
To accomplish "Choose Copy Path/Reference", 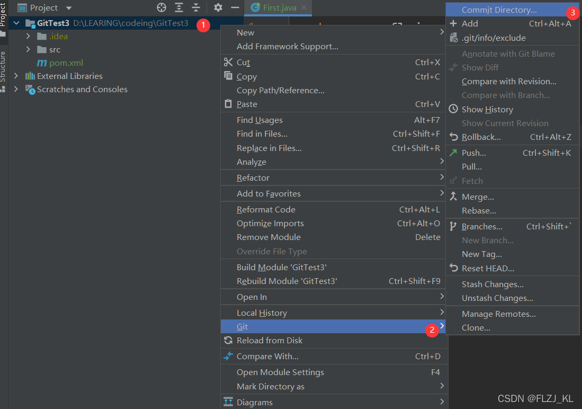I will click(x=281, y=90).
